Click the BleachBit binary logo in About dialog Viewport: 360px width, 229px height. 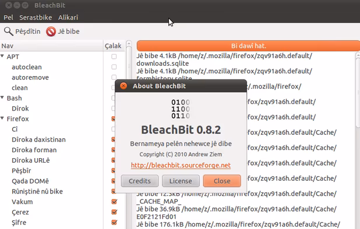pyautogui.click(x=181, y=109)
